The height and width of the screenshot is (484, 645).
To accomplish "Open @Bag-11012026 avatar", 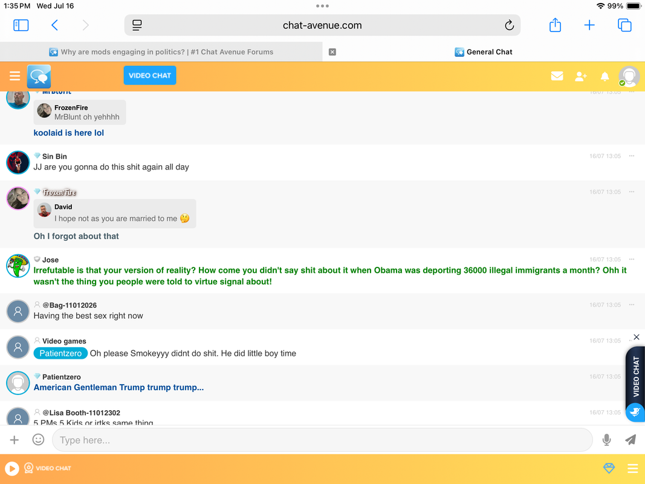I will [18, 311].
